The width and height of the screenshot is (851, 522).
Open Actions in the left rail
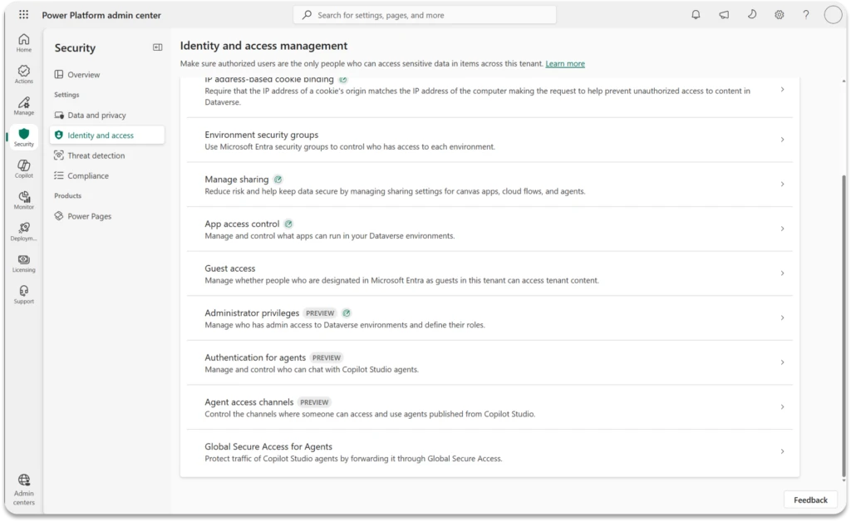click(23, 74)
